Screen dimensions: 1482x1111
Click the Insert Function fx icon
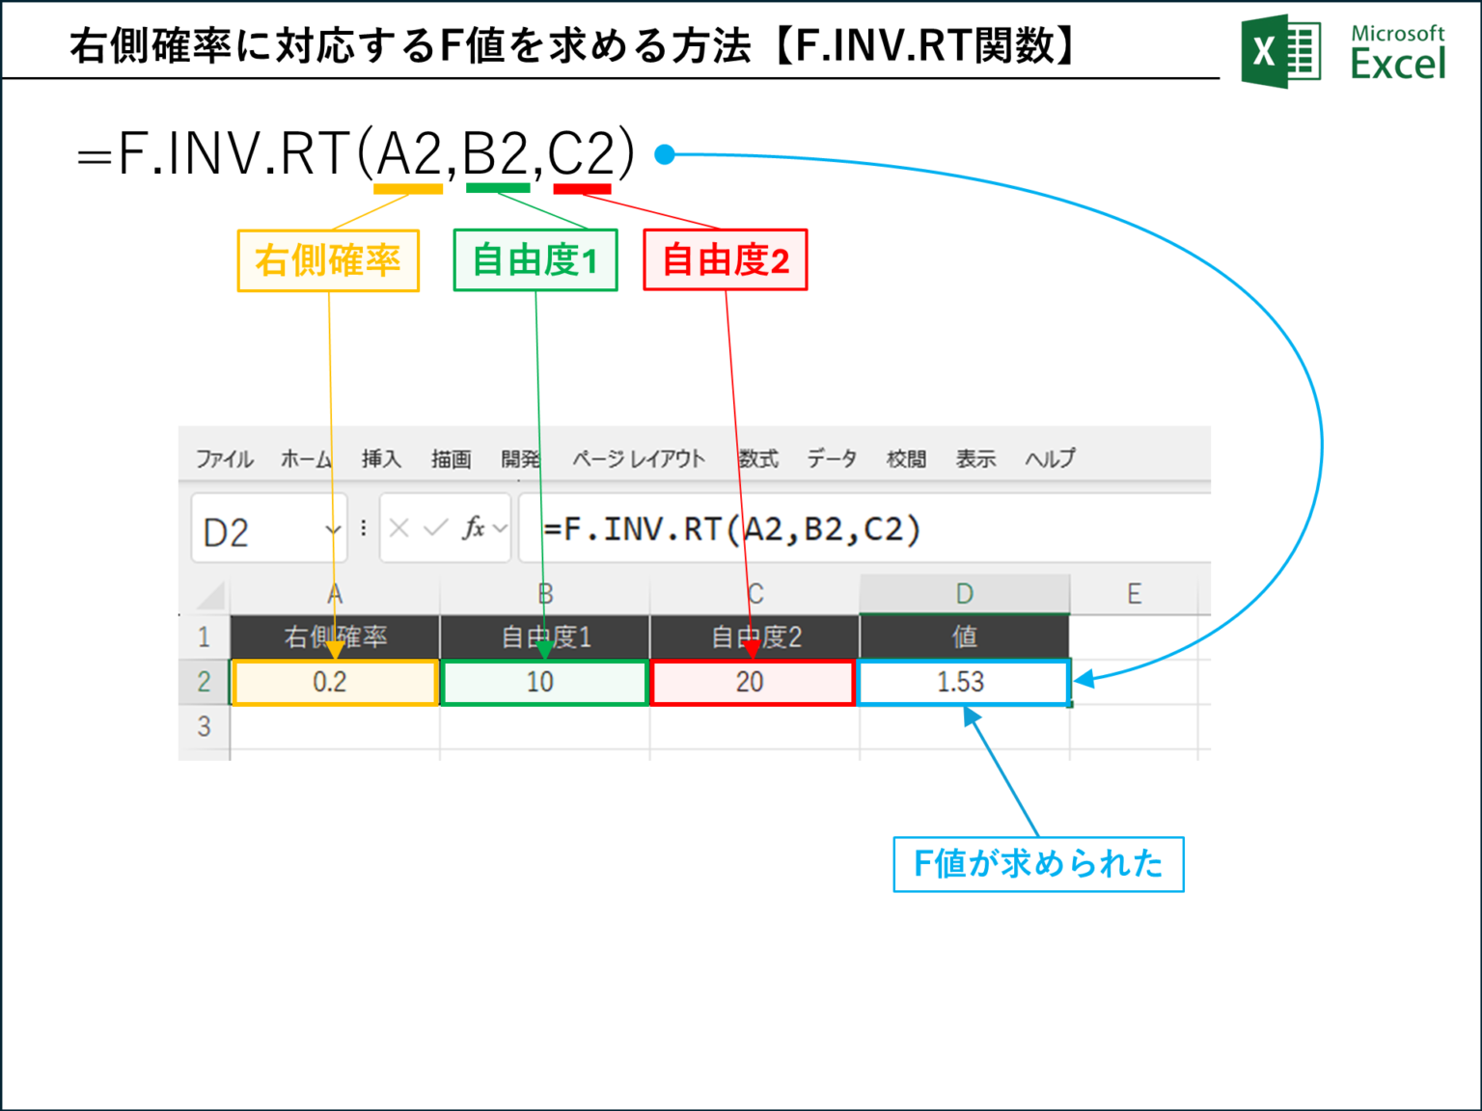point(475,528)
